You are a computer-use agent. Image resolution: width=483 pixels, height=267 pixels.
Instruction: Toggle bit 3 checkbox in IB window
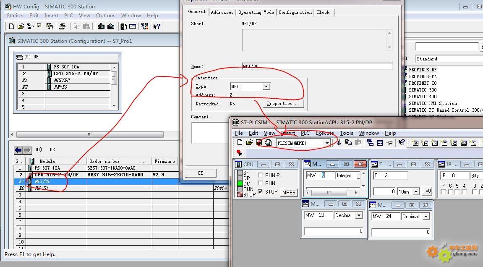click(475, 192)
